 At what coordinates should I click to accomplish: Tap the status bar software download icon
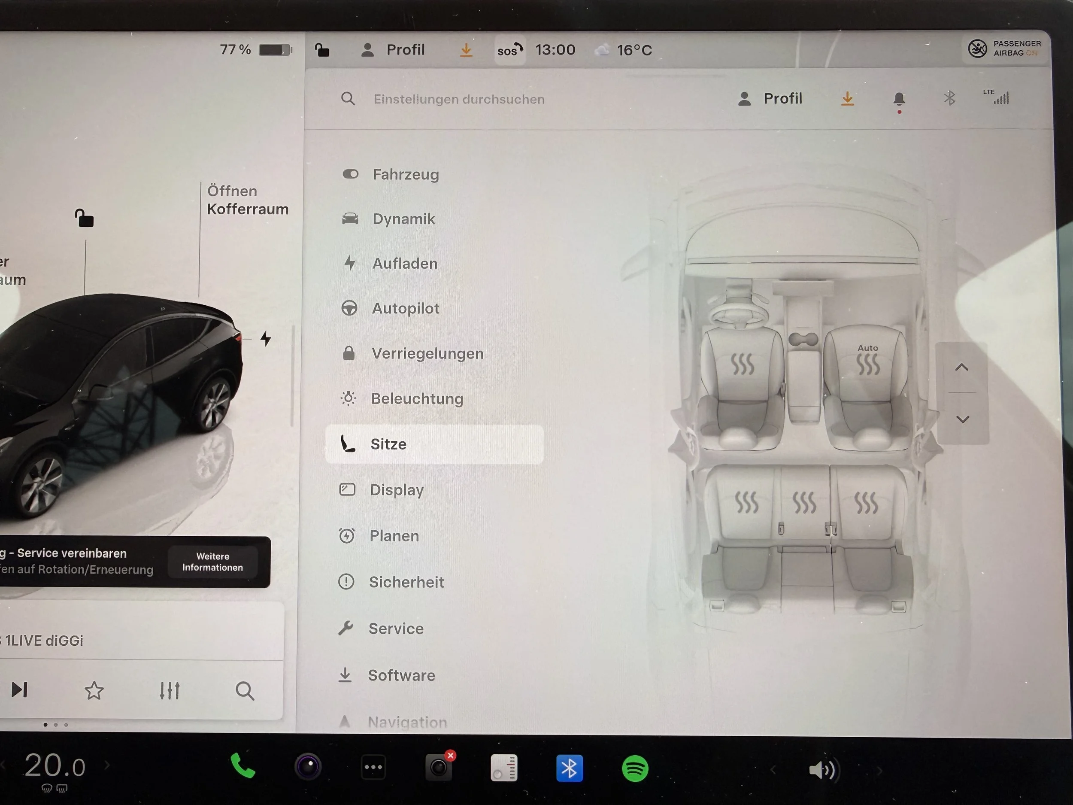click(466, 49)
